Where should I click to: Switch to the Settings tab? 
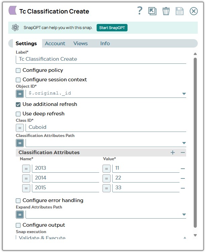pyautogui.click(x=26, y=44)
